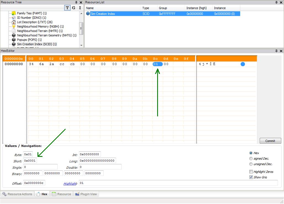
Task: Pin the Resource Tree panel
Action: (76, 2)
